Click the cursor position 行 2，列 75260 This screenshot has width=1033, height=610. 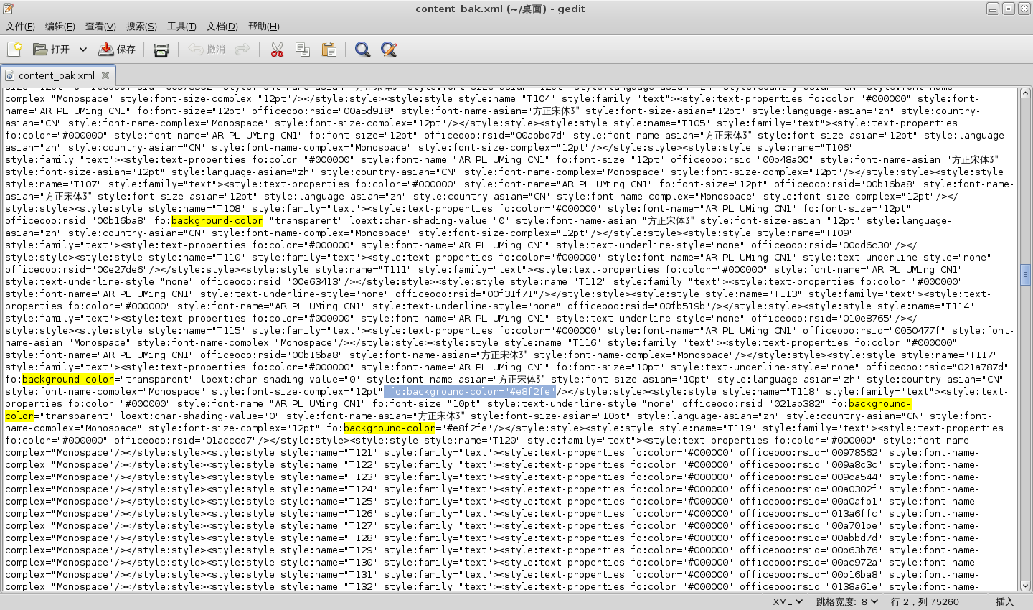point(925,601)
